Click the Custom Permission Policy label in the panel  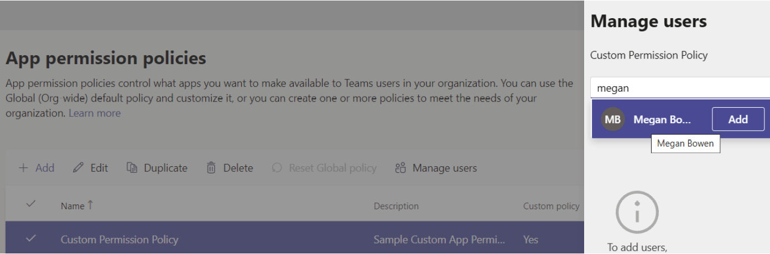coord(649,55)
